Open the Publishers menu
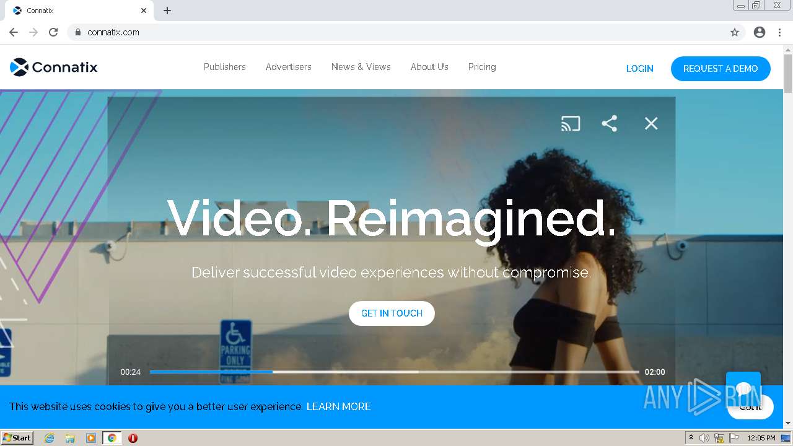793x446 pixels. click(225, 67)
